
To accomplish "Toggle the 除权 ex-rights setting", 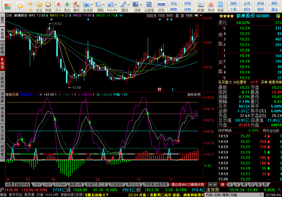I will pos(170,16).
